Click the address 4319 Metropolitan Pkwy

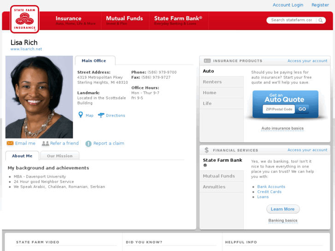click(x=100, y=77)
